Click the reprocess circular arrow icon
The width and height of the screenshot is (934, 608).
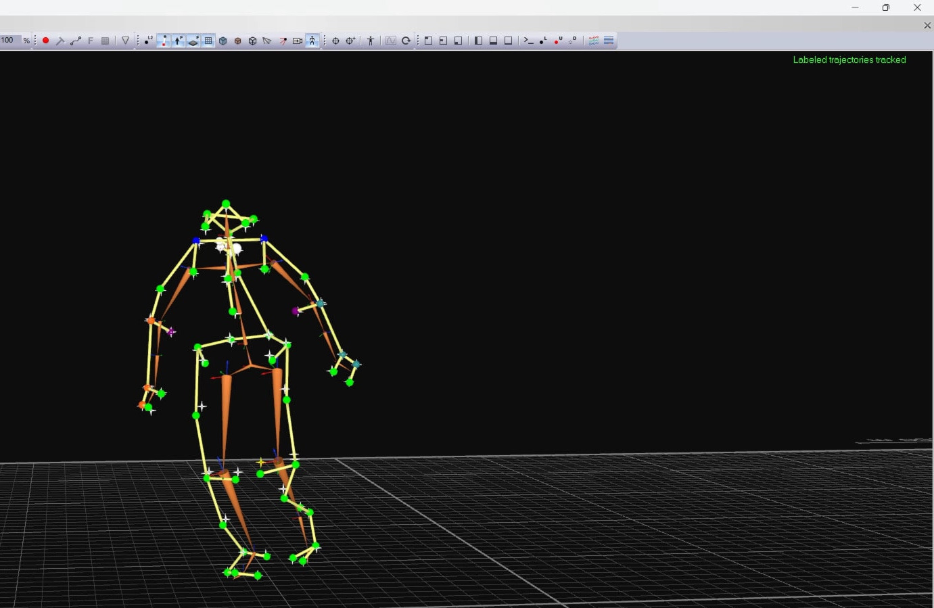pos(406,41)
